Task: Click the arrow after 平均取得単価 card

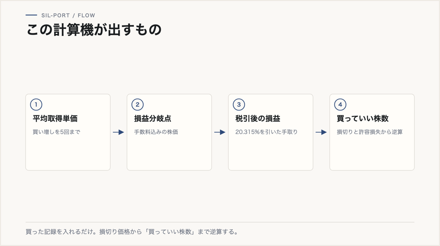Action: 118,132
